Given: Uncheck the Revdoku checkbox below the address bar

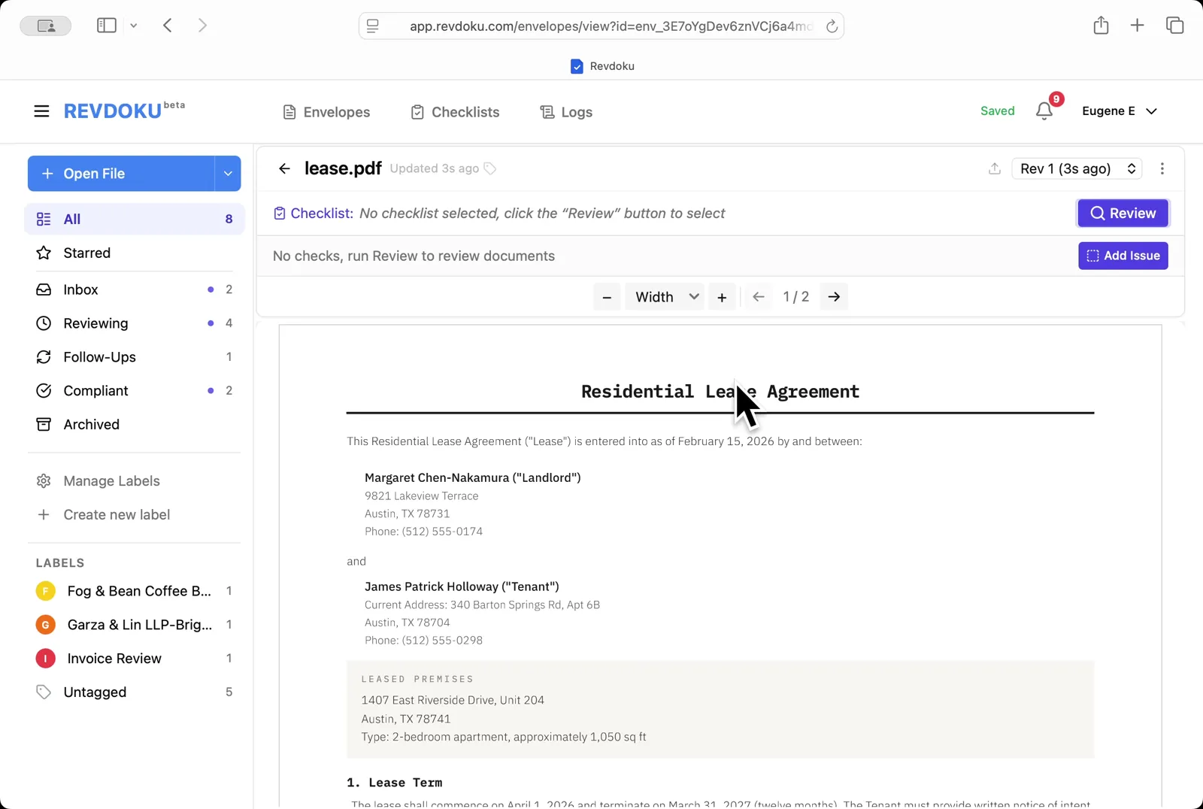Looking at the screenshot, I should coord(577,66).
